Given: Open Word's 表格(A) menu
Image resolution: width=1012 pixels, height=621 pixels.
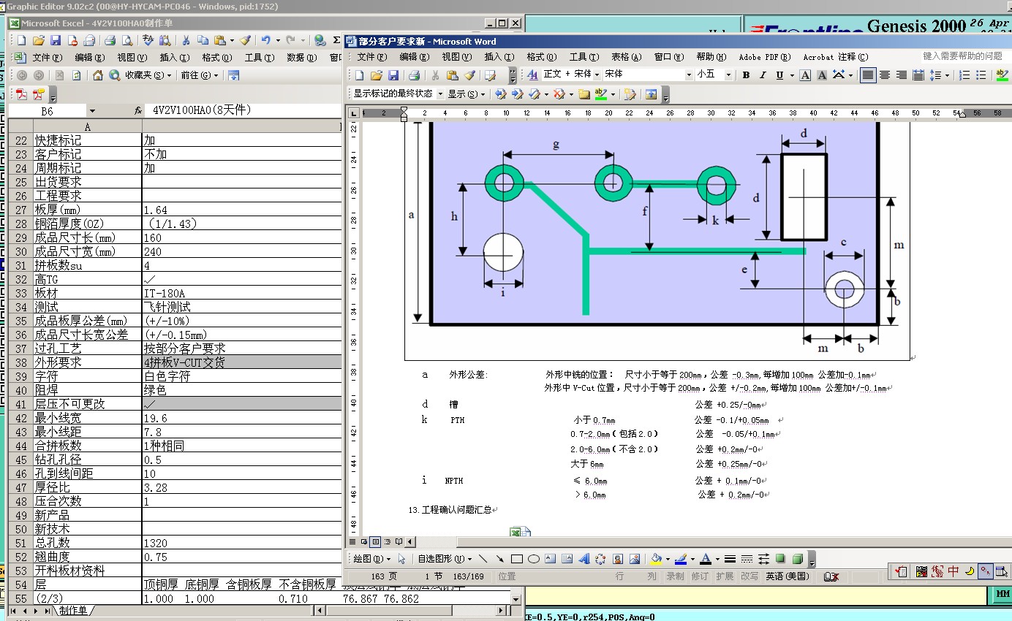Looking at the screenshot, I should point(626,57).
